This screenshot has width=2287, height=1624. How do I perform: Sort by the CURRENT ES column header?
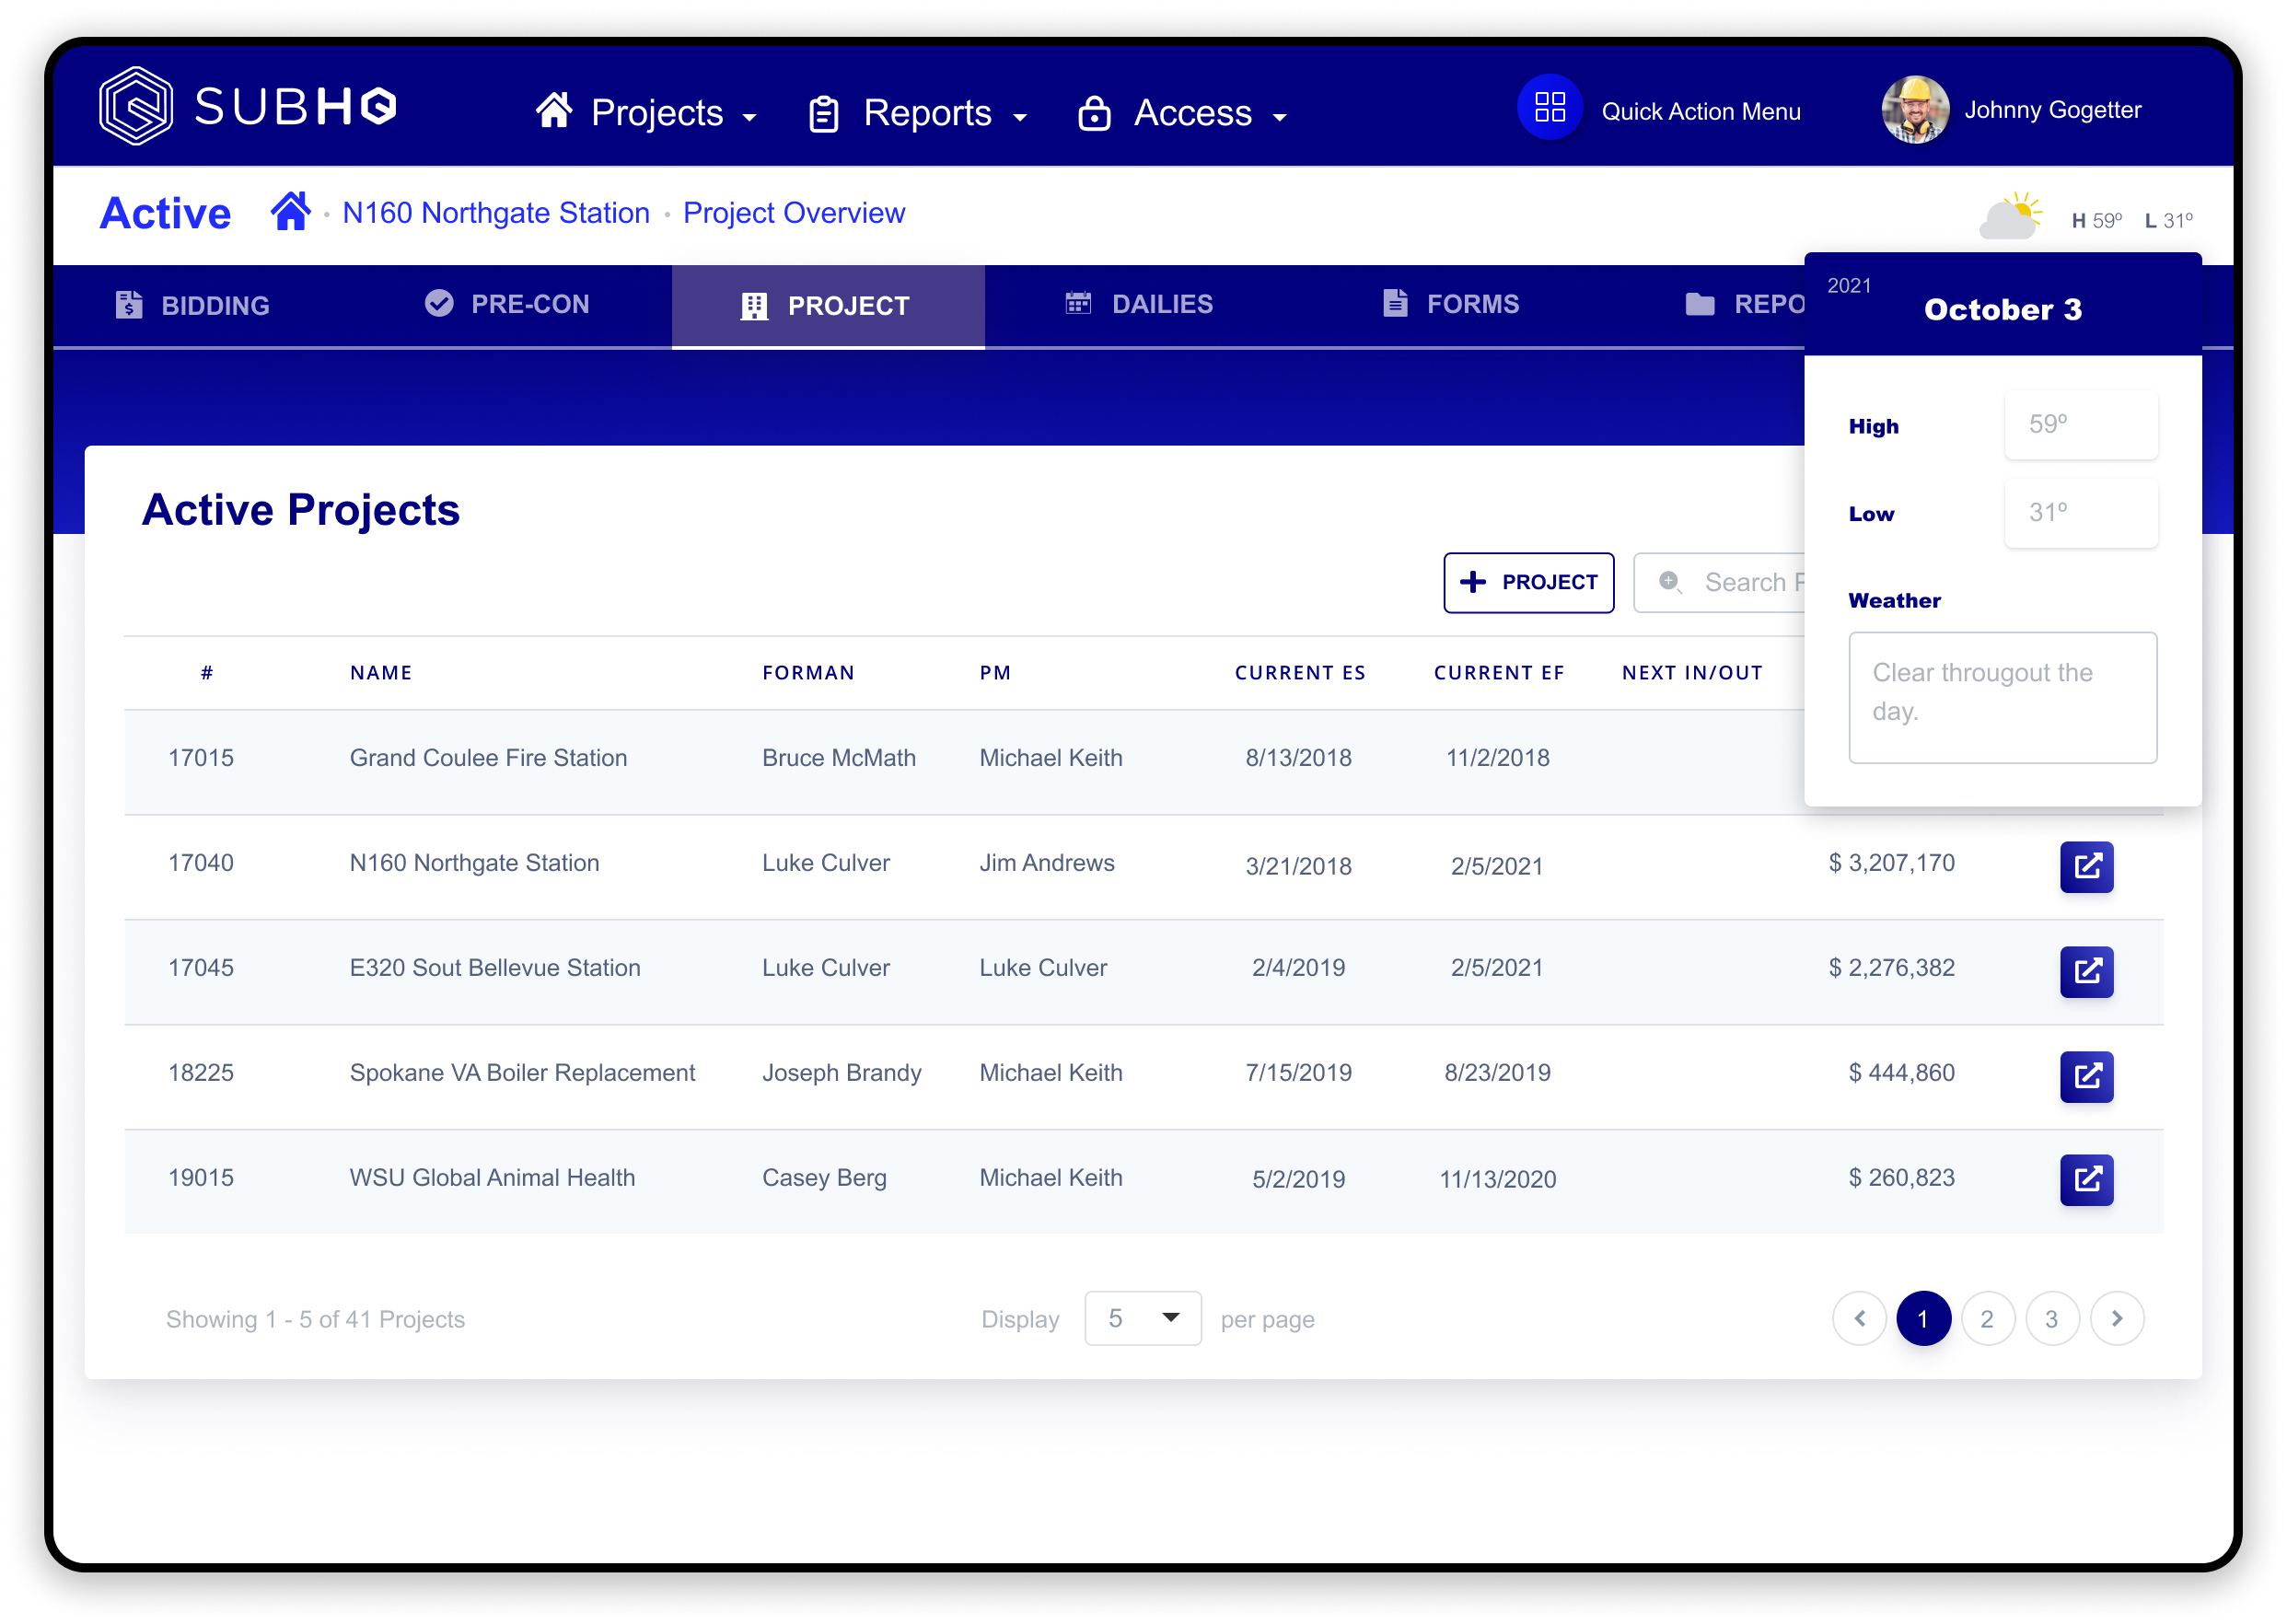(x=1300, y=673)
